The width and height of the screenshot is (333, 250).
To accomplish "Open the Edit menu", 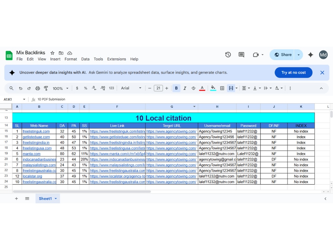I will 30,59.
